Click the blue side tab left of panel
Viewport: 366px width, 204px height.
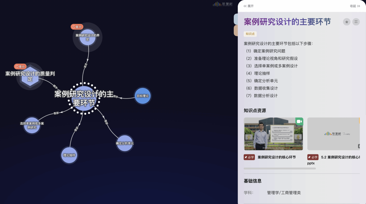pos(236,19)
